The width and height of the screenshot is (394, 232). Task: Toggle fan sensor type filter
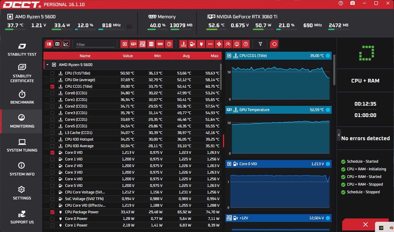[219, 44]
